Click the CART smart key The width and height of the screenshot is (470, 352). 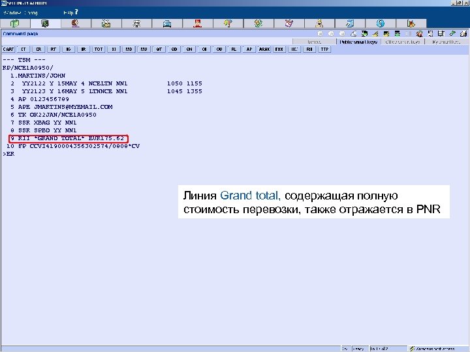tap(8, 50)
